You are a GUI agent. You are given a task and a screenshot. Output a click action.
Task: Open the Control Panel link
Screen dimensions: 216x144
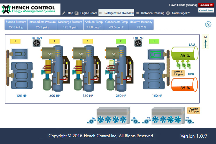click(x=206, y=11)
